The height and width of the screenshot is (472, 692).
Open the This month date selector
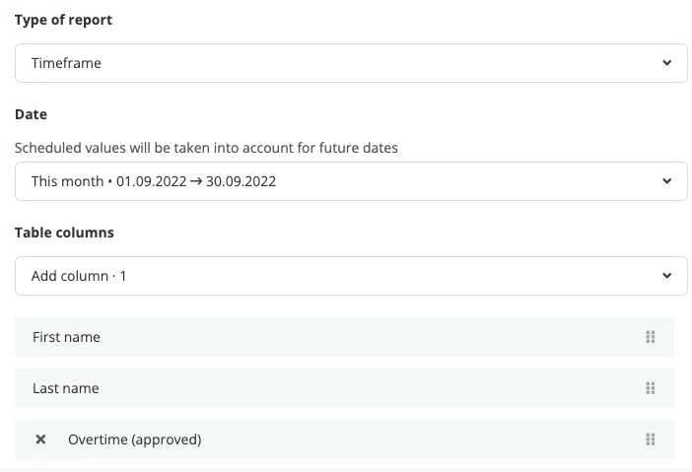pos(351,181)
